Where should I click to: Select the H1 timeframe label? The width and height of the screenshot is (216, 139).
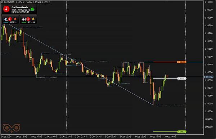5,19
